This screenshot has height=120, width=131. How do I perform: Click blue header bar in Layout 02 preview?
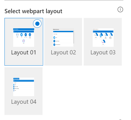63,32
